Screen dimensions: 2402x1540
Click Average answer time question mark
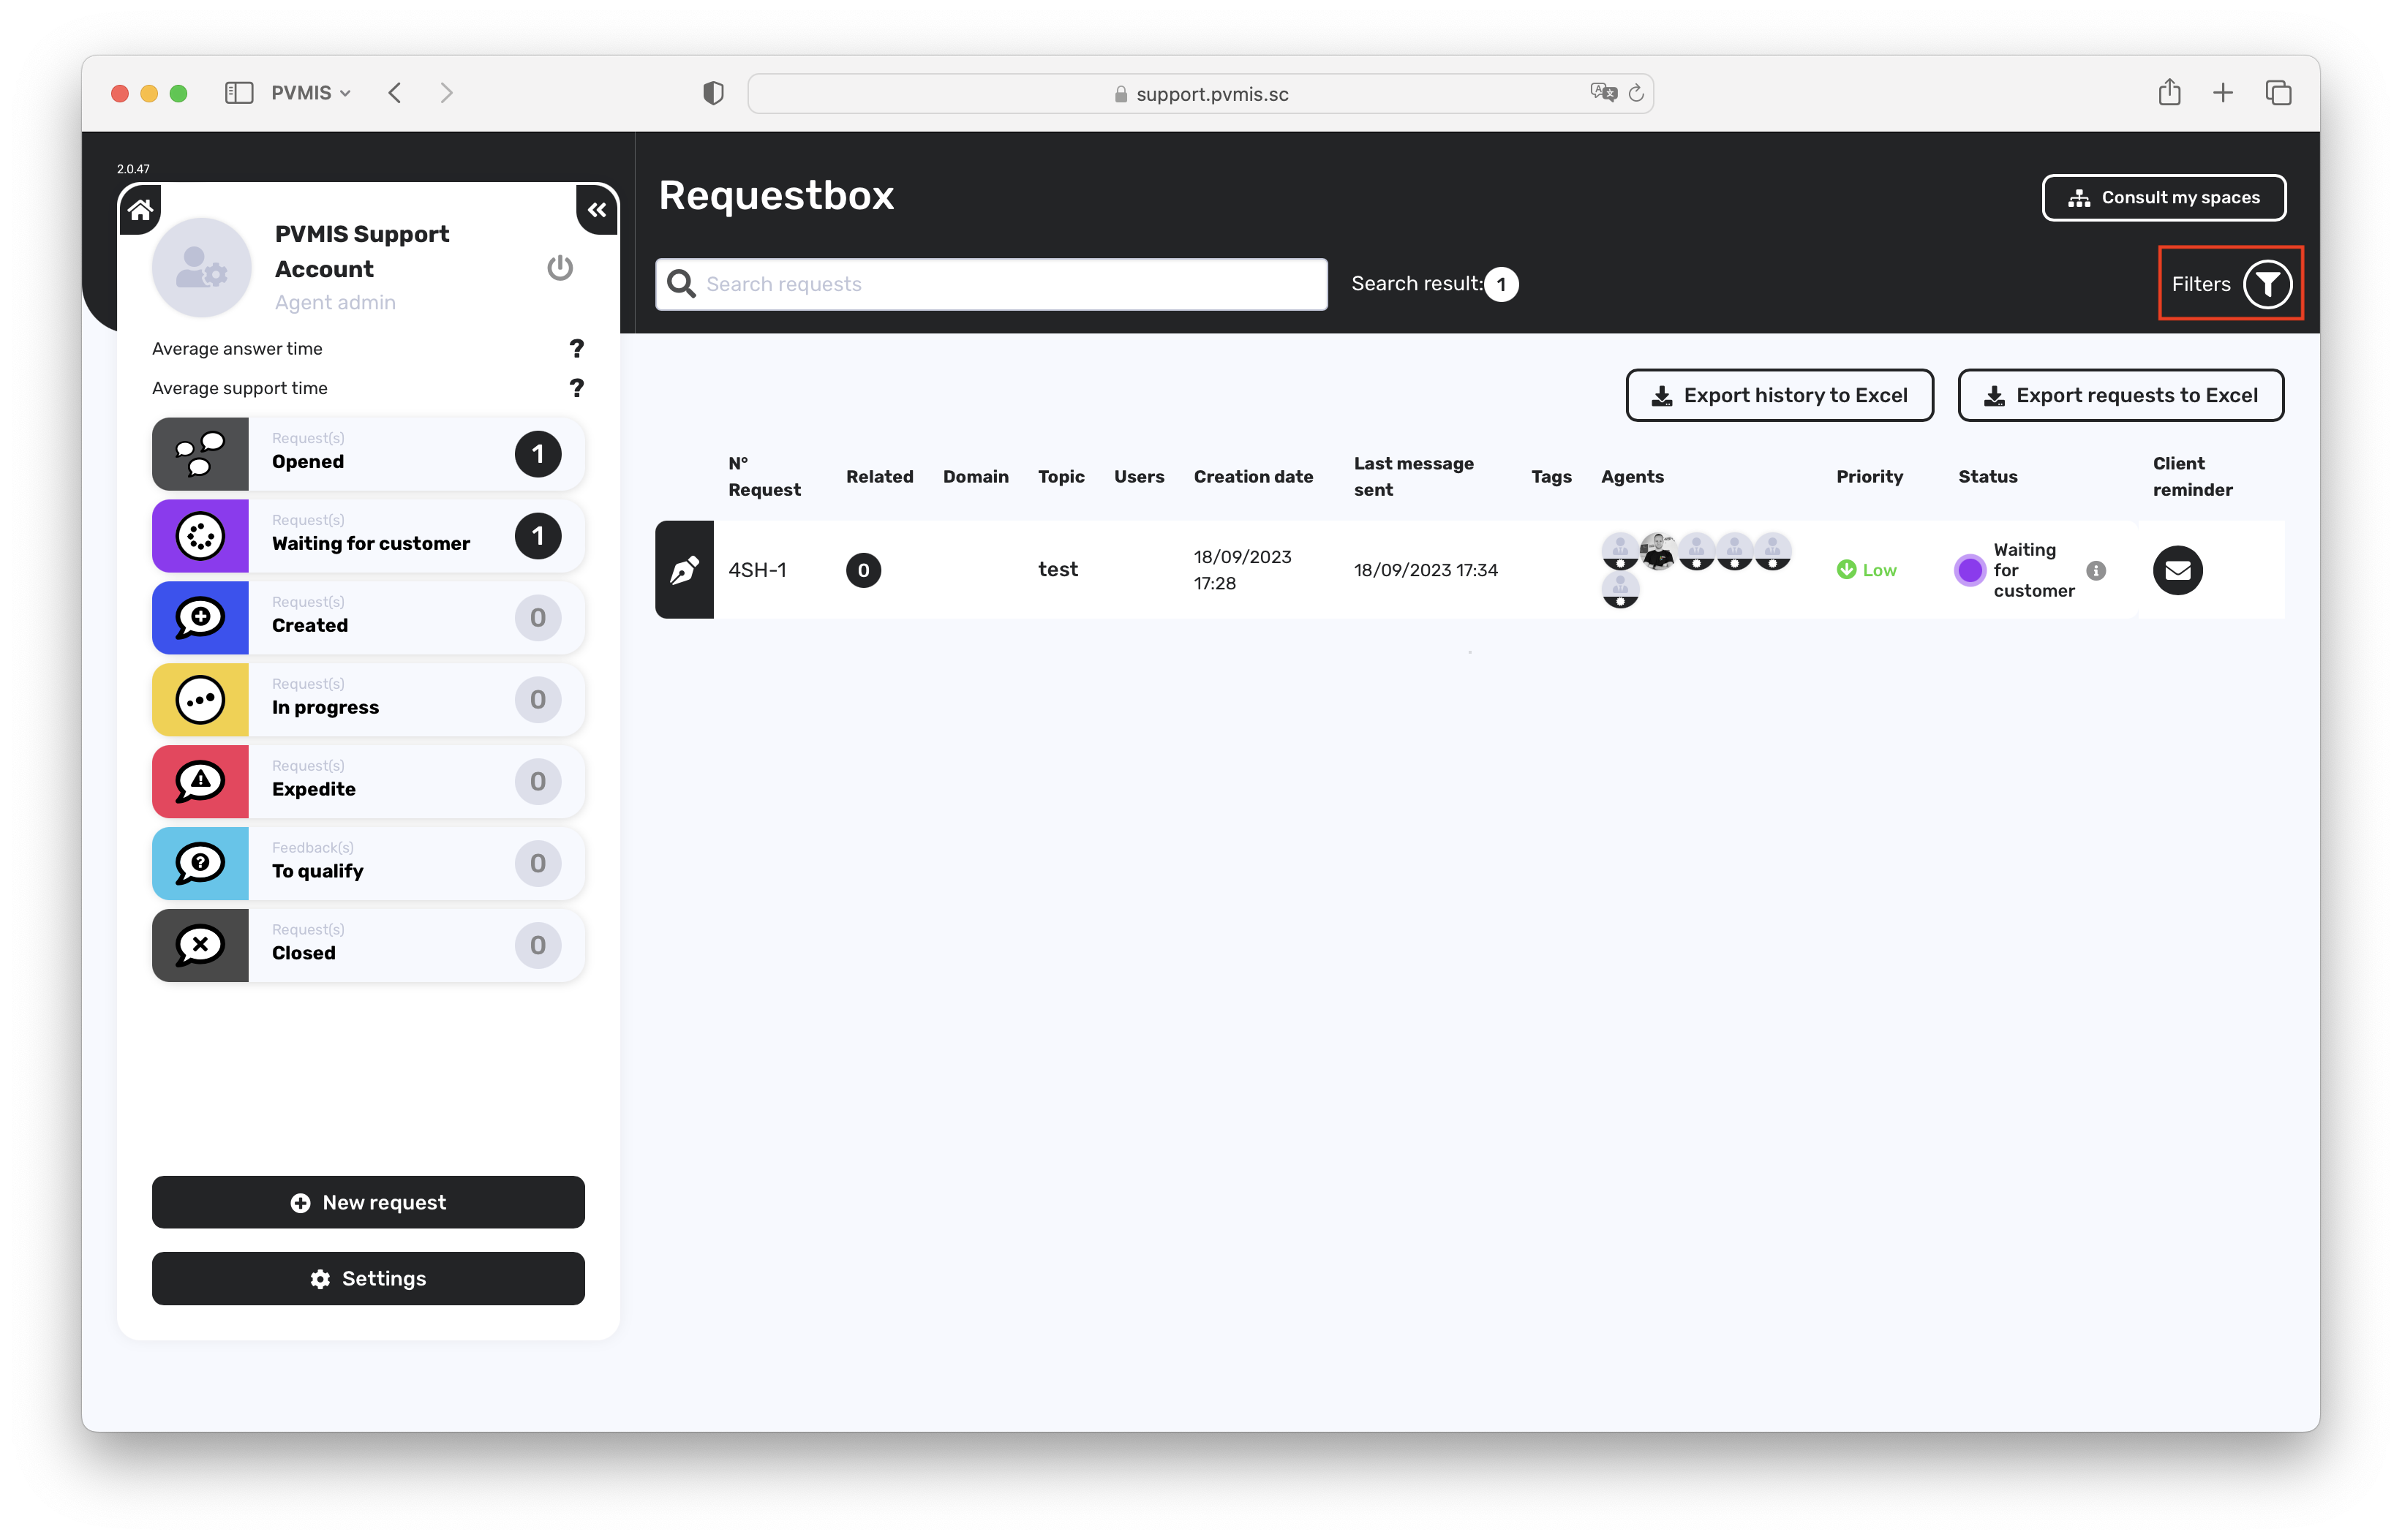576,348
